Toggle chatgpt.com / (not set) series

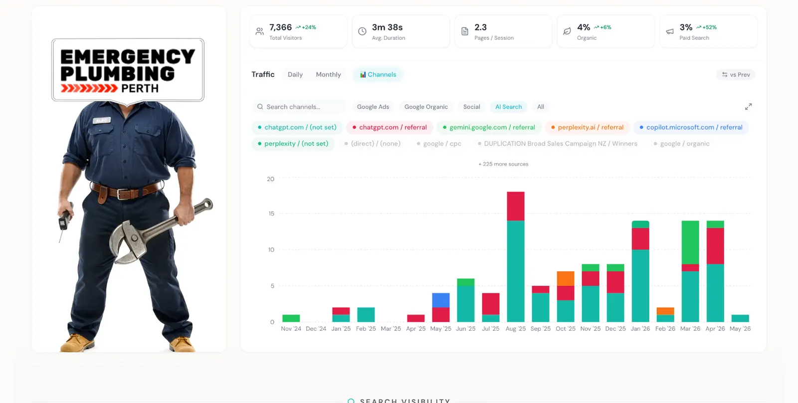coord(297,127)
